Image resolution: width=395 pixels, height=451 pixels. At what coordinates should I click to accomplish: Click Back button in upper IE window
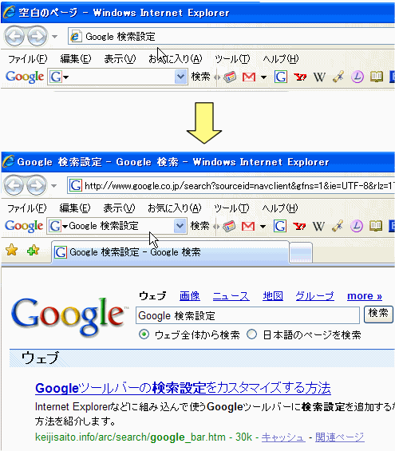(14, 36)
